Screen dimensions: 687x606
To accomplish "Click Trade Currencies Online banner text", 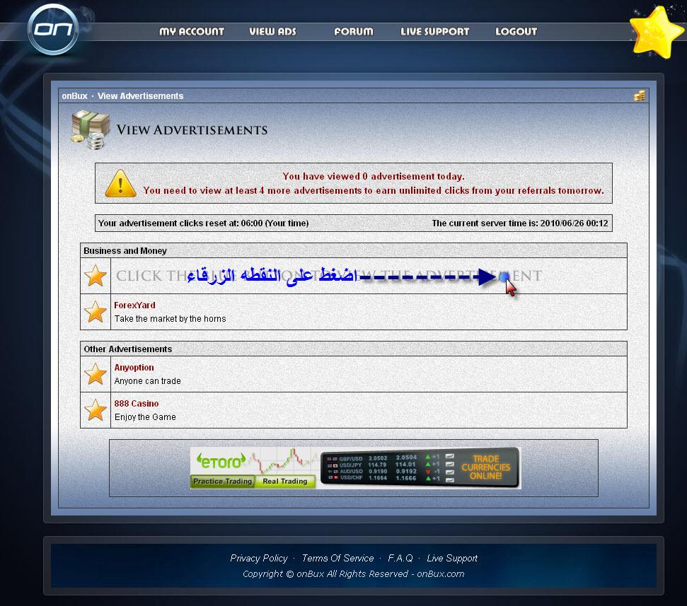I will (x=485, y=467).
